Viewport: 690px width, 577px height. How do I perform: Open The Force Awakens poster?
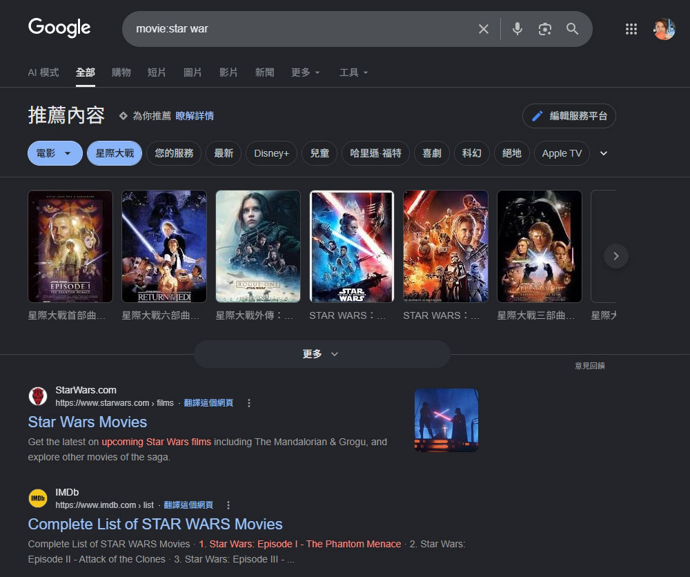coord(445,246)
